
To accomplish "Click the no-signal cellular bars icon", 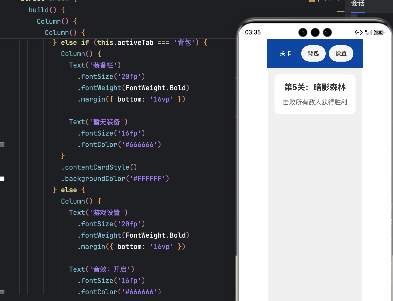I will point(368,32).
